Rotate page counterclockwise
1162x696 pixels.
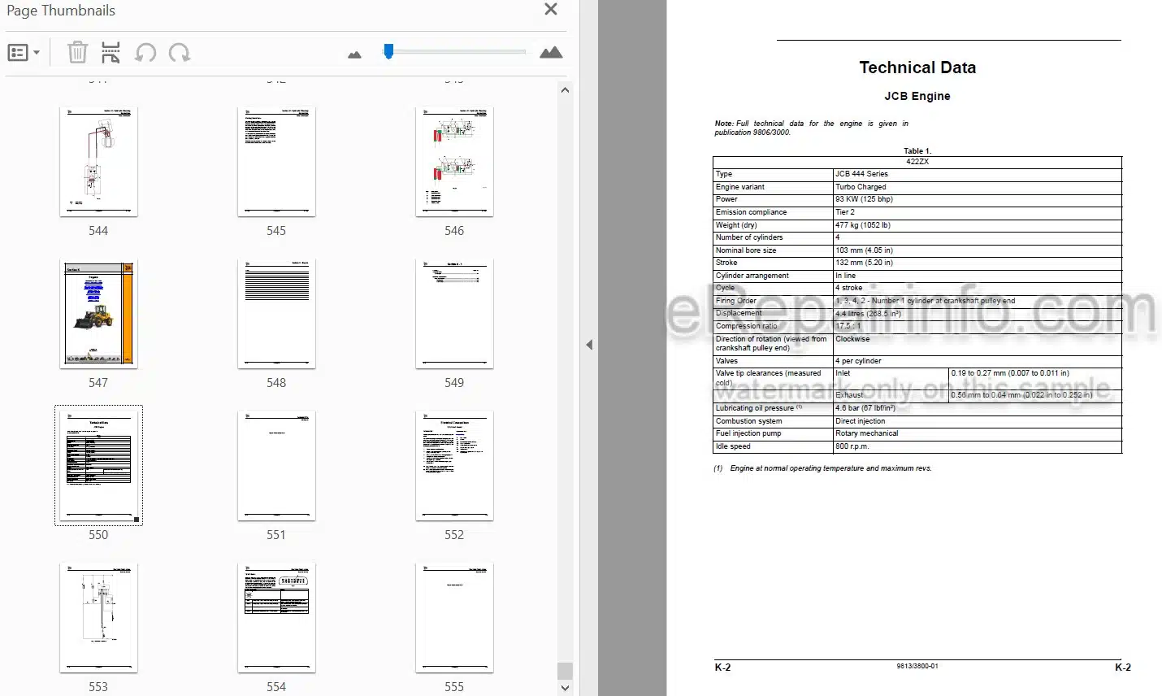(145, 53)
